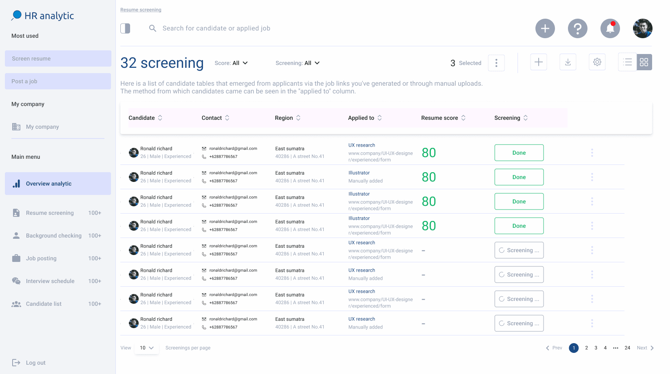Switch to grid view layout
670x374 pixels.
644,62
